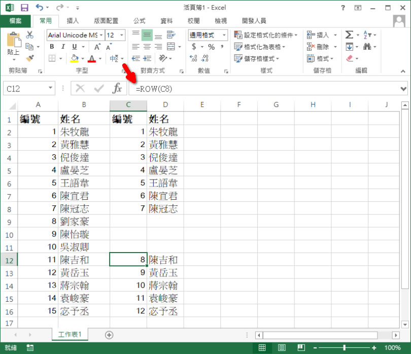Apply cell borders icon
Image resolution: width=411 pixels, height=354 pixels.
click(52, 58)
